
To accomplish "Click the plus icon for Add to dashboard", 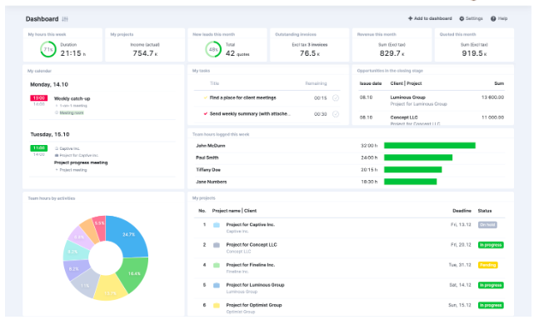I will tap(411, 18).
